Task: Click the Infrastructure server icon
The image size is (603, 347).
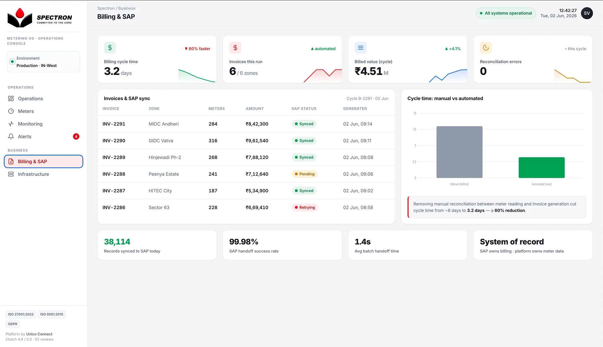Action: [x=11, y=174]
